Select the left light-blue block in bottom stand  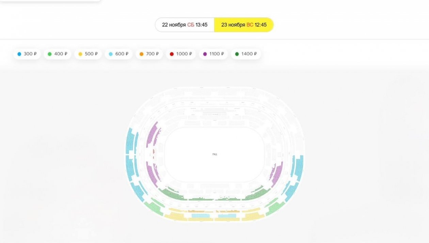point(200,216)
